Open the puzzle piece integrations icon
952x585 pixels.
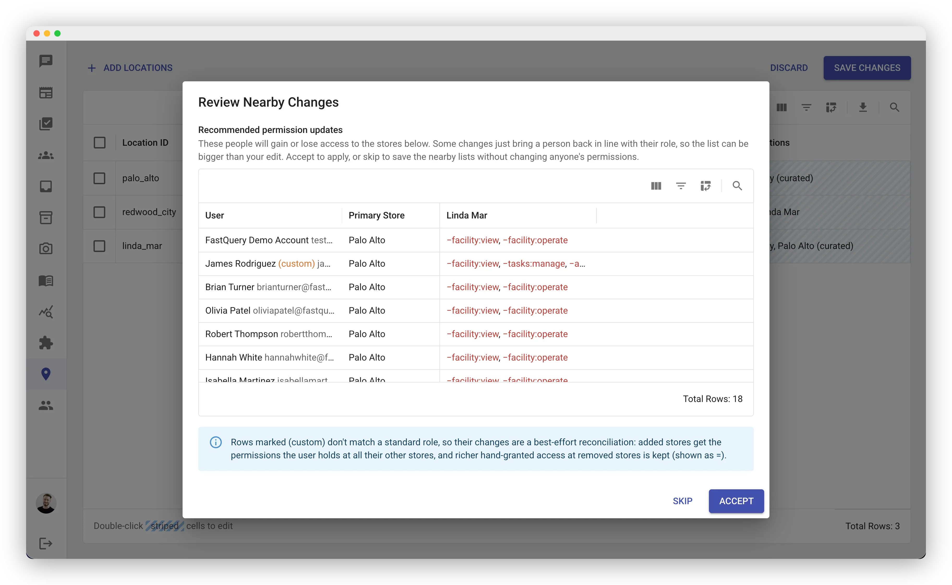tap(46, 343)
